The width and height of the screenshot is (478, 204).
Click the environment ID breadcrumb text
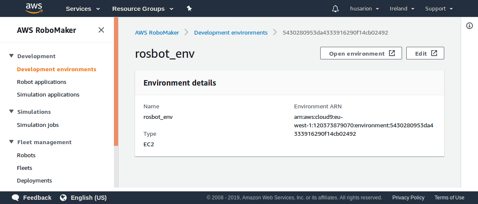335,32
